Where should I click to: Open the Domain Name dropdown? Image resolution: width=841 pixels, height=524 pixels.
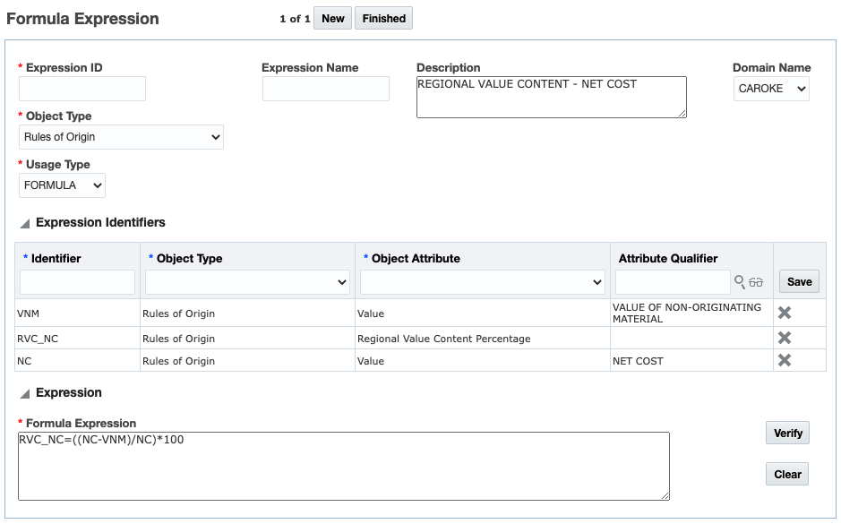pos(771,89)
